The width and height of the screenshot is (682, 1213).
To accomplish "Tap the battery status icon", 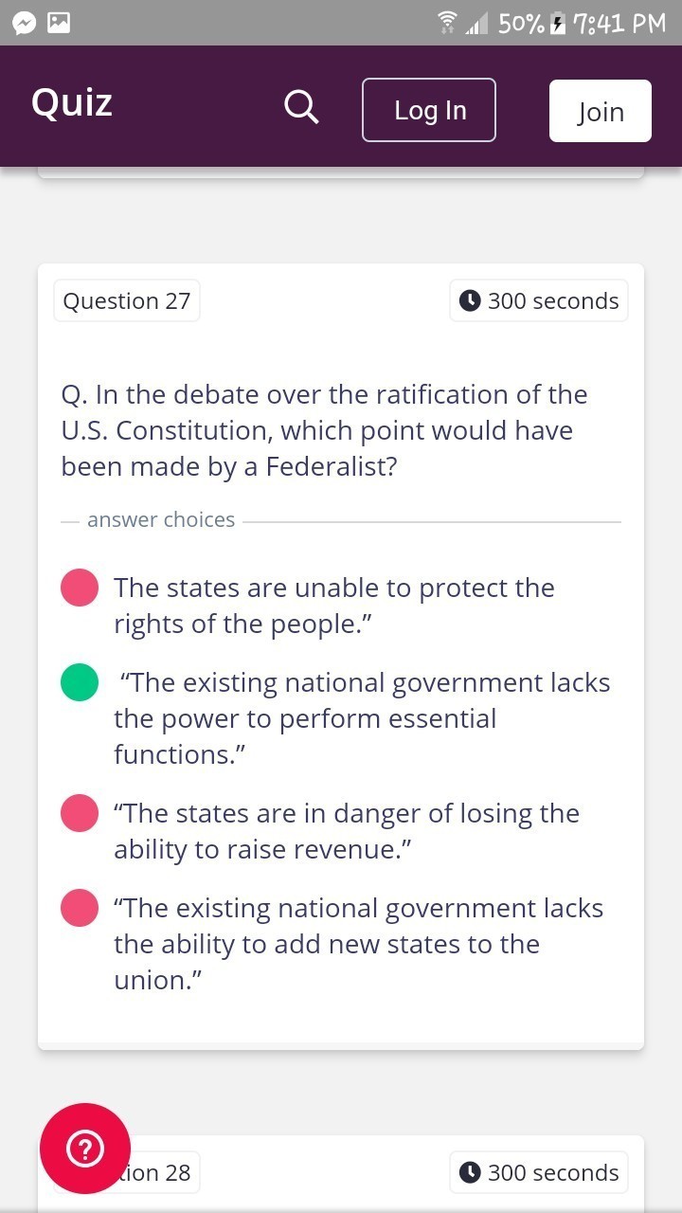I will pos(559,23).
